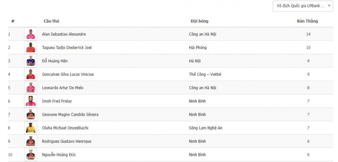Click Olaha Michael Onyedikachi's avatar
This screenshot has height=162, width=338.
click(x=31, y=128)
